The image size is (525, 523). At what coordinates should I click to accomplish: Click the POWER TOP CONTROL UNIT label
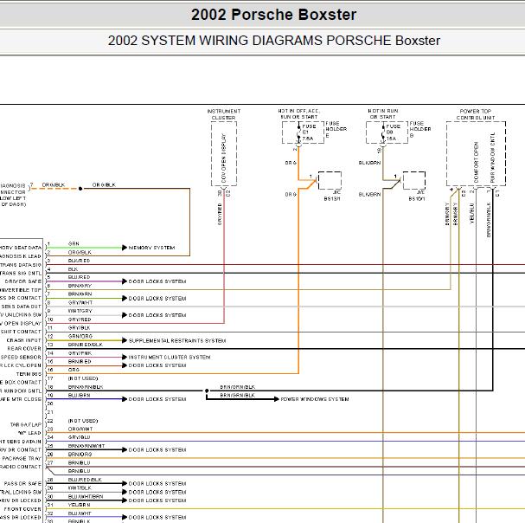476,114
